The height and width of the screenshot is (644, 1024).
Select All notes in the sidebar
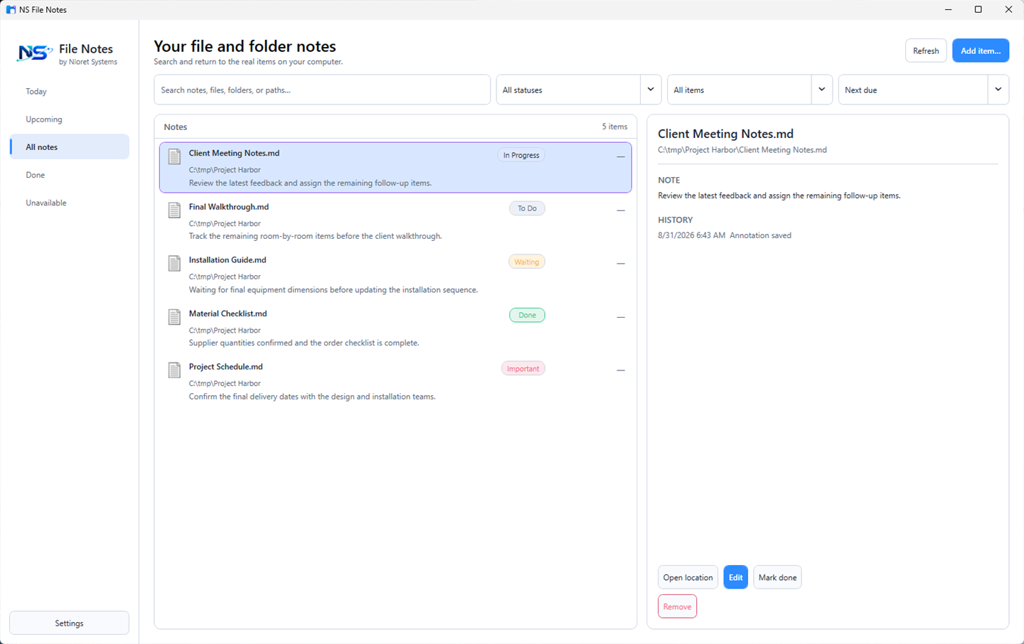click(x=70, y=147)
